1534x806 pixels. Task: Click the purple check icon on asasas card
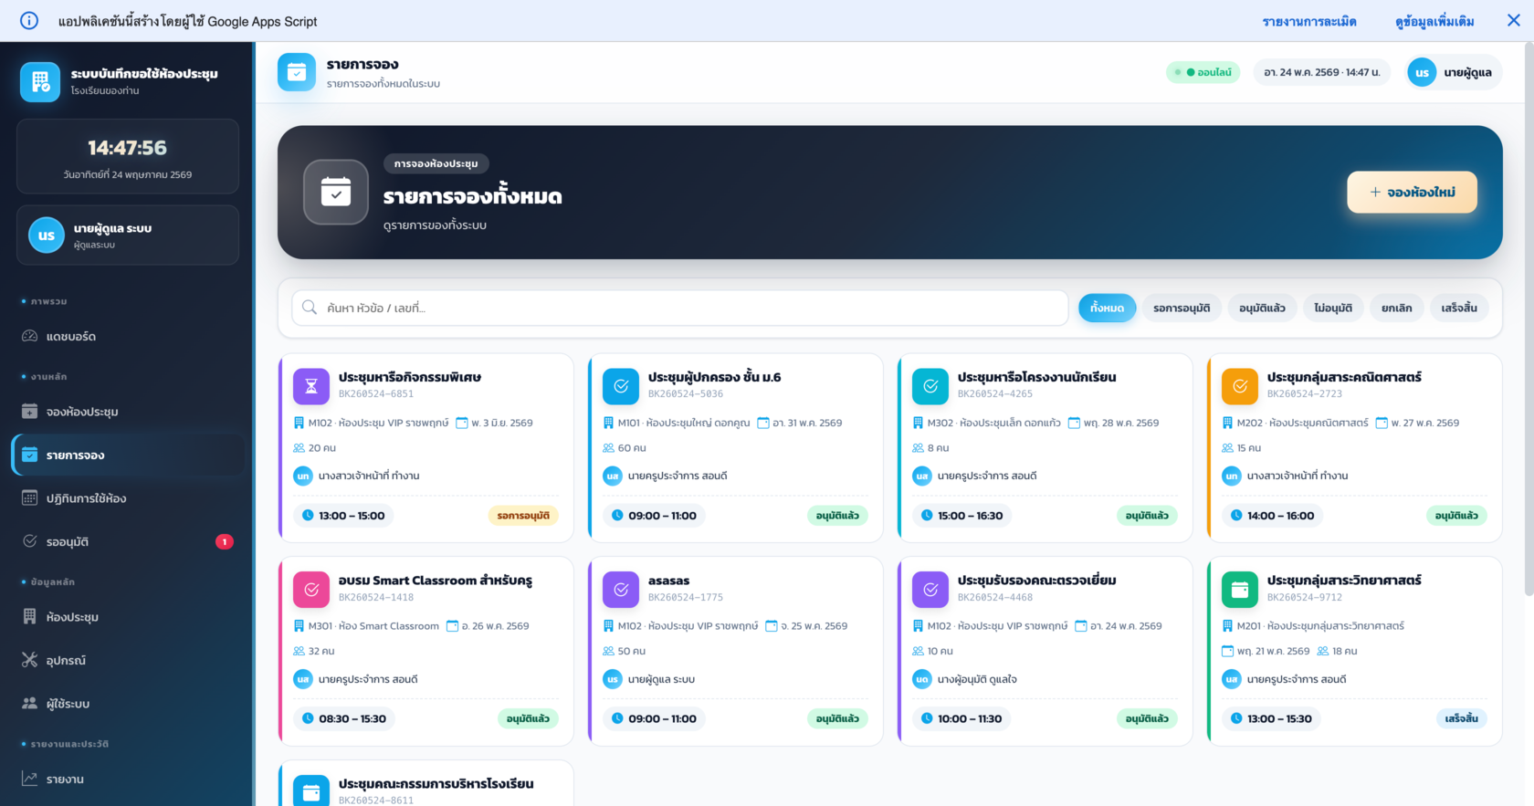[x=621, y=590]
